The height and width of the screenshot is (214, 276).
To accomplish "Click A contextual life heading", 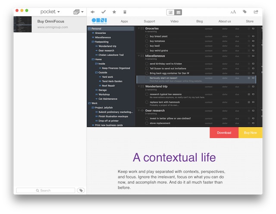I will pyautogui.click(x=174, y=157).
